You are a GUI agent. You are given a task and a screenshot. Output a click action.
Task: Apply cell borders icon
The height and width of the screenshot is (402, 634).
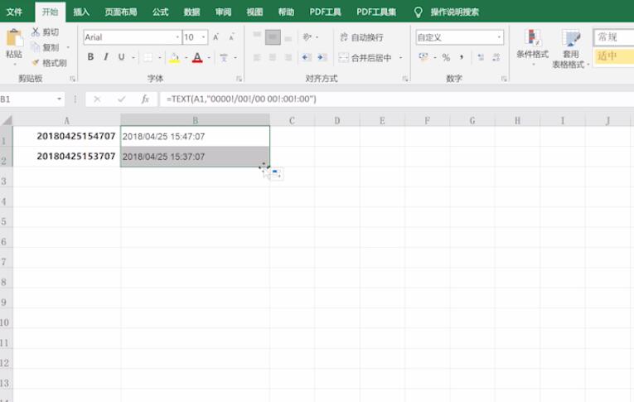click(x=148, y=57)
